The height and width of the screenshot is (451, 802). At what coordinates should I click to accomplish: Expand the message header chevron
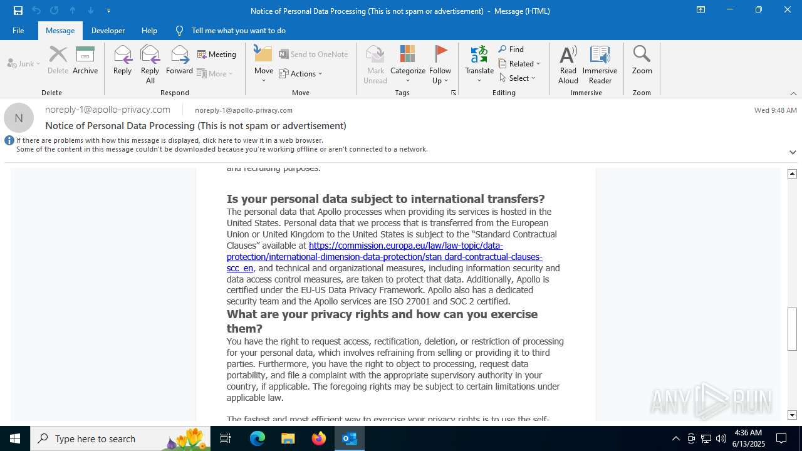tap(793, 152)
